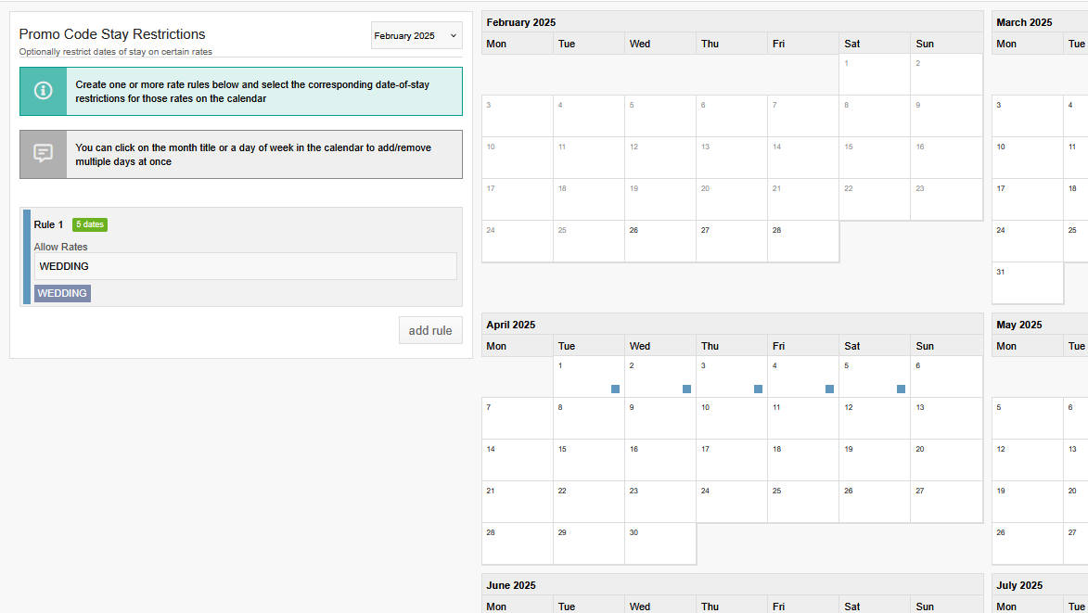Viewport: 1088px width, 613px height.
Task: Click blue rule marker on April 1
Action: pyautogui.click(x=616, y=389)
